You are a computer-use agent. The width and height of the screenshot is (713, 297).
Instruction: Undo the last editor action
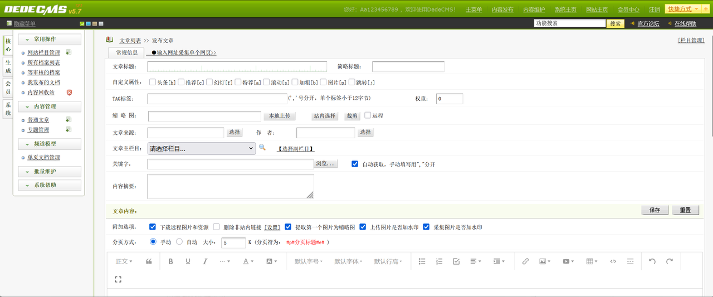pyautogui.click(x=652, y=261)
